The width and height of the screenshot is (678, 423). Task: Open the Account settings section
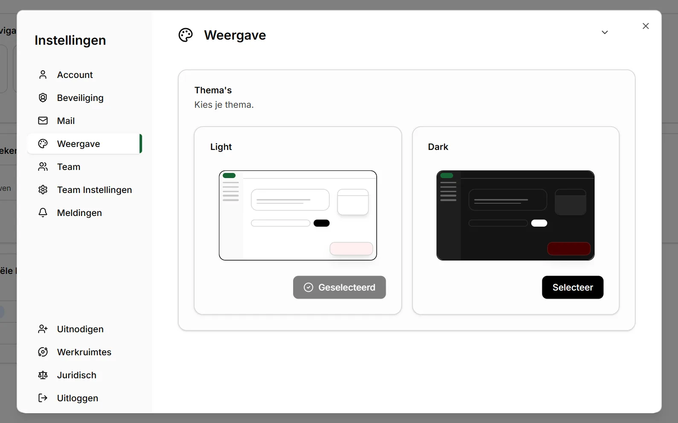84,75
